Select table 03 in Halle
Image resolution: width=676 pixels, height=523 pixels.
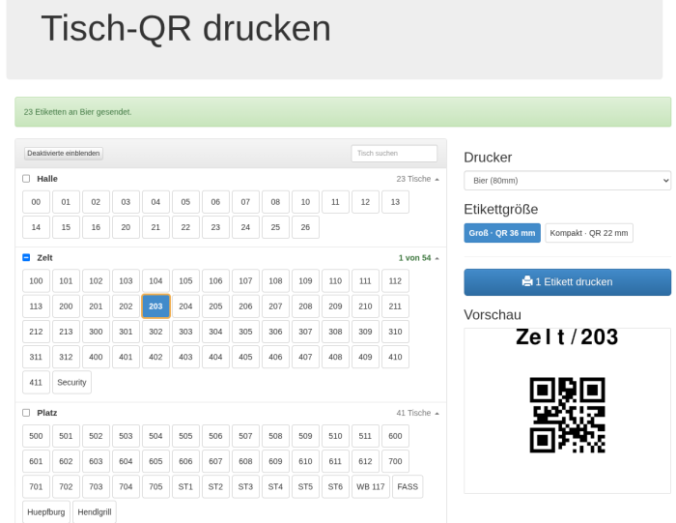point(126,202)
